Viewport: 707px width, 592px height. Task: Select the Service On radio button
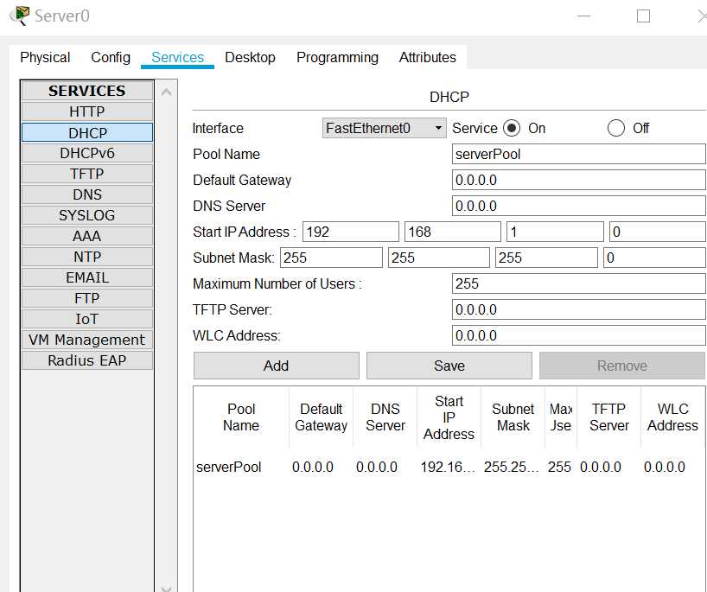(512, 128)
